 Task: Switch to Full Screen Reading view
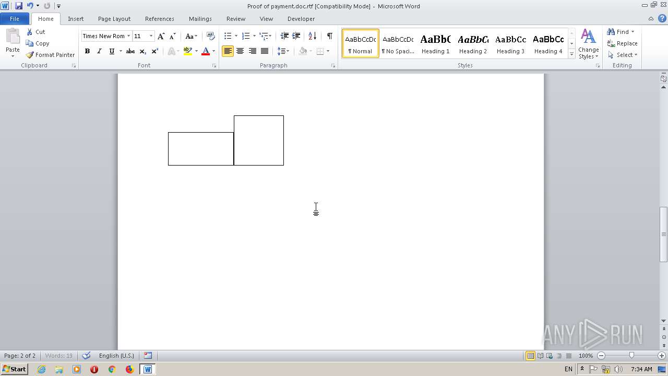[540, 356]
